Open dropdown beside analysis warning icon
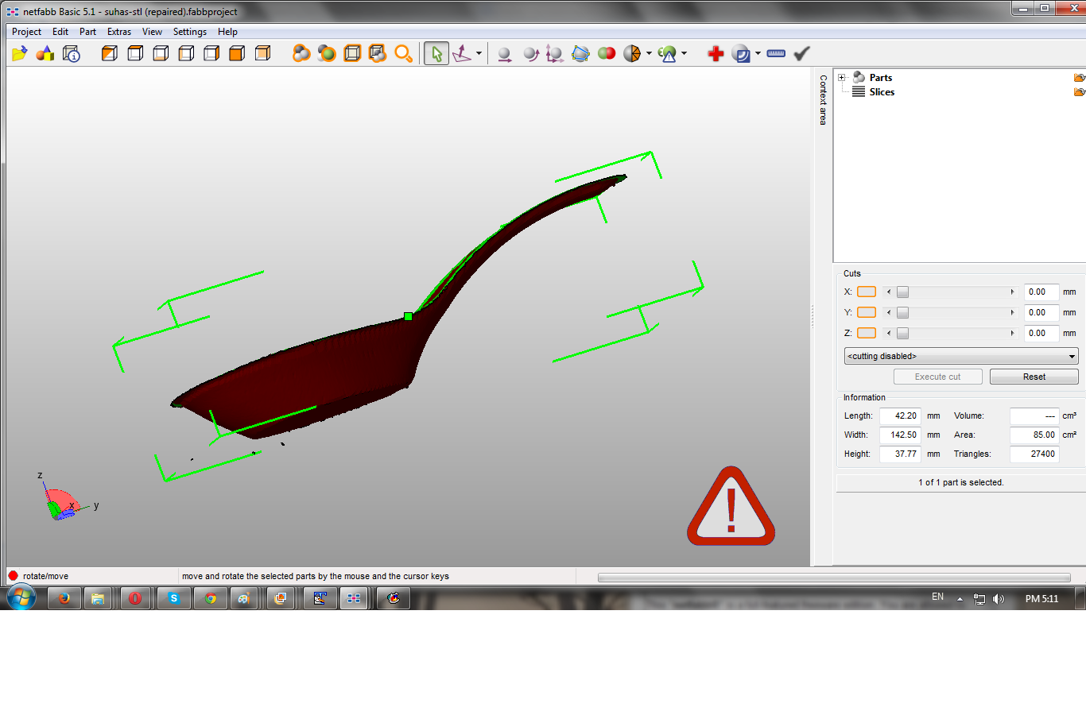This screenshot has height=715, width=1086. pyautogui.click(x=684, y=53)
